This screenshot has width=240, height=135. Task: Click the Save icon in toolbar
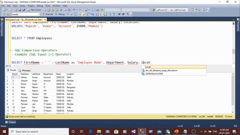click(20, 10)
